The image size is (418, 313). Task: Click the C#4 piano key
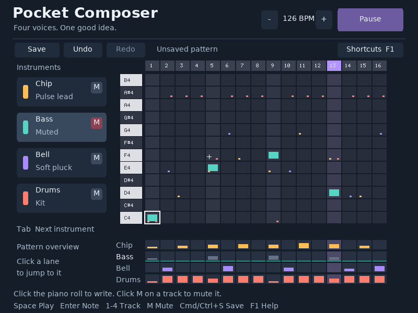[x=131, y=205]
